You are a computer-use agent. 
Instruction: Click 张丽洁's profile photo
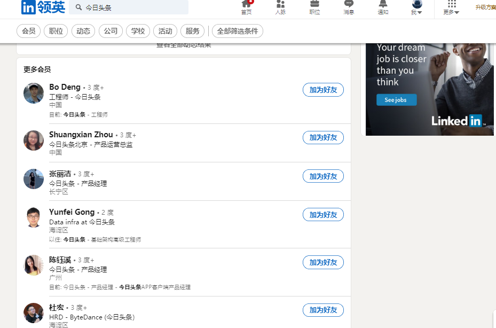pos(34,179)
